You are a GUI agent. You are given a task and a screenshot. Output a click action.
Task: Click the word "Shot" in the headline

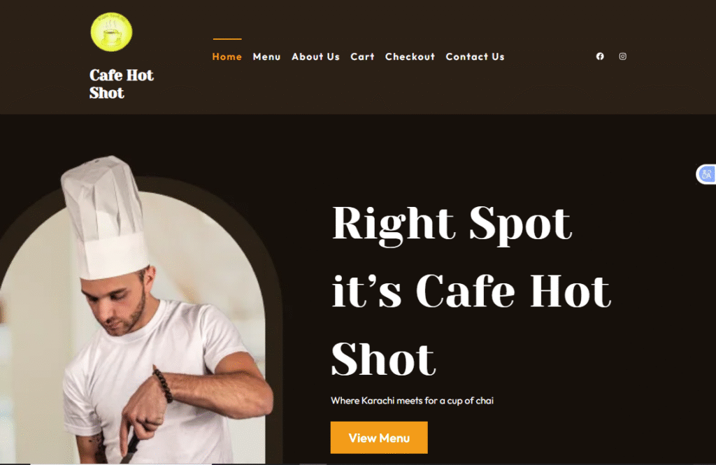[x=384, y=359]
